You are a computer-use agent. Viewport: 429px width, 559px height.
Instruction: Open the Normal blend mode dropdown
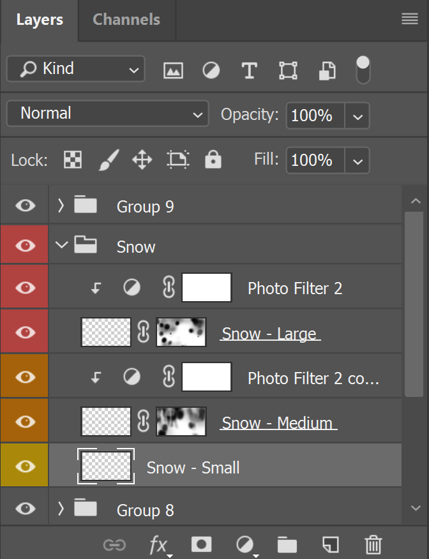coord(108,114)
